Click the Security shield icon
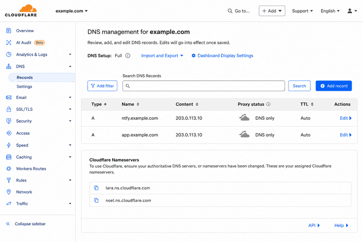The height and width of the screenshot is (242, 363). point(9,121)
